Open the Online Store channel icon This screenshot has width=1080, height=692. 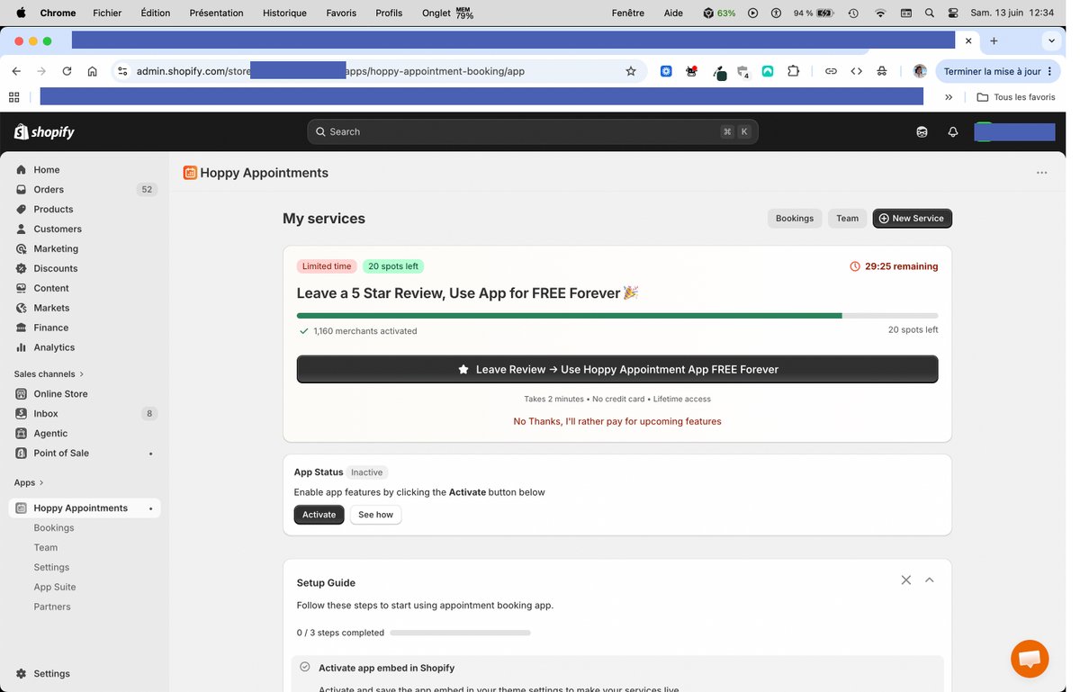pyautogui.click(x=21, y=393)
